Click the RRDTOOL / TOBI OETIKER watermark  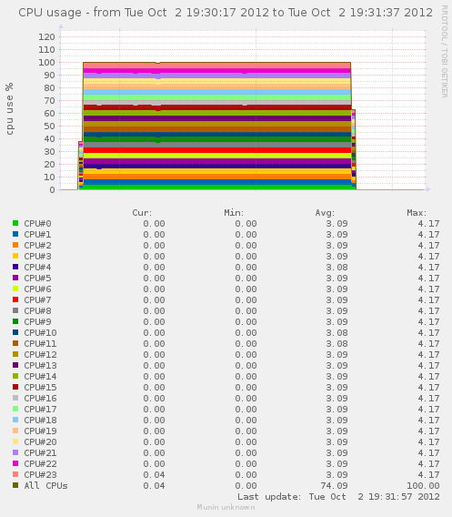pos(445,52)
